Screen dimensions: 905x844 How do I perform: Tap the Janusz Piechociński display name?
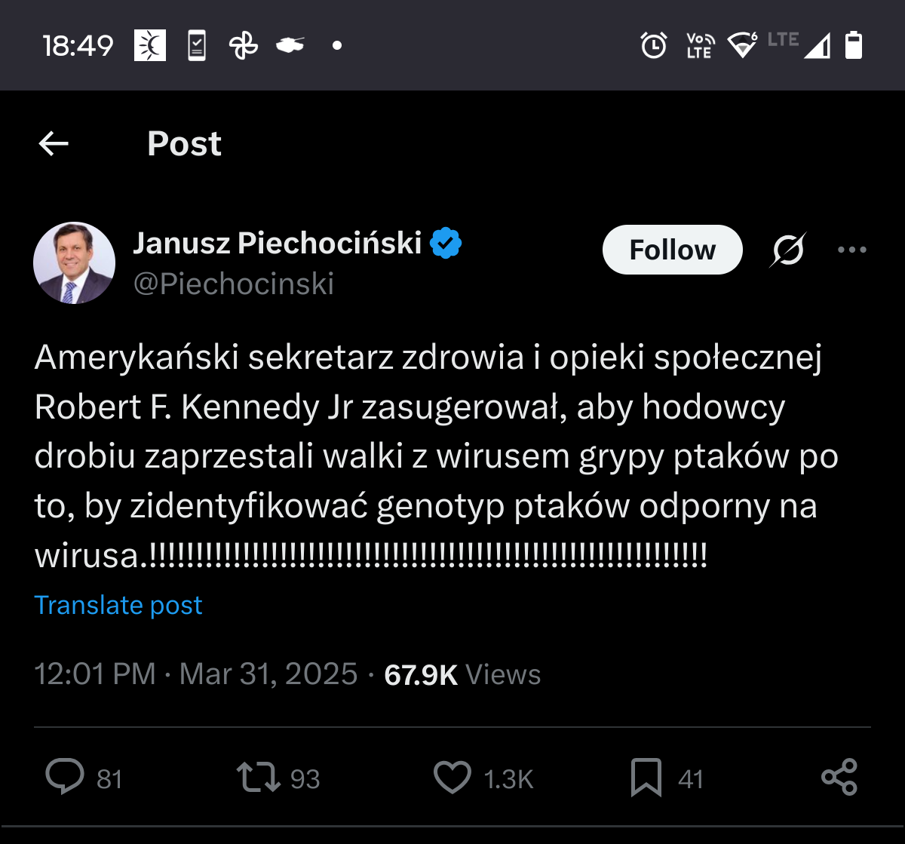[x=278, y=243]
